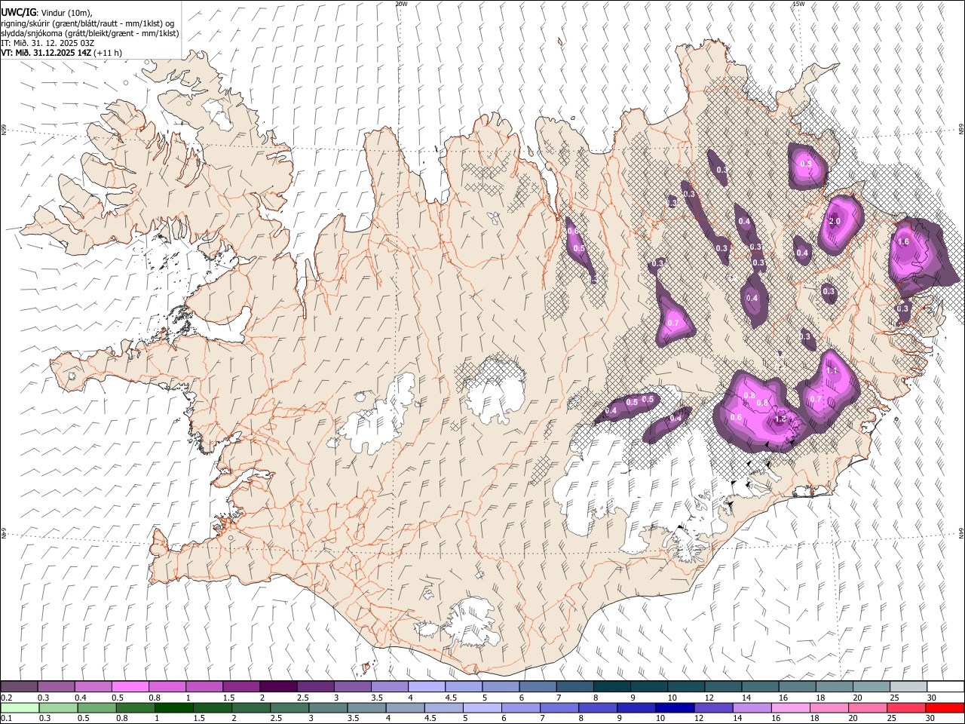Image resolution: width=965 pixels, height=724 pixels.
Task: Click the dark teal 8–9 snow-scale swatch
Action: tap(611, 687)
